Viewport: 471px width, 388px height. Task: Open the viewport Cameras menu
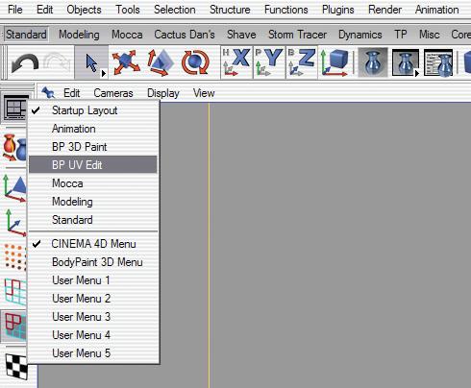click(x=113, y=93)
